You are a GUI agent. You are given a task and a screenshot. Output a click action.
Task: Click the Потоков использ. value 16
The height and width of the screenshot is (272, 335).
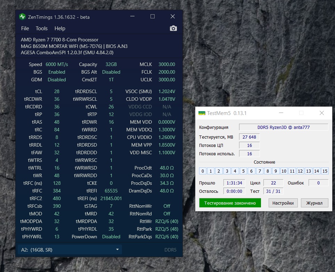249,154
